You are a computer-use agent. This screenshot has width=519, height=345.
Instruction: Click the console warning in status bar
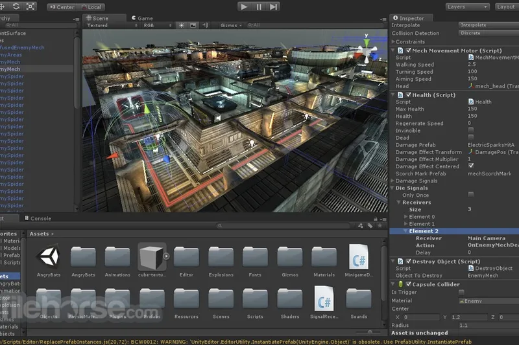235,342
